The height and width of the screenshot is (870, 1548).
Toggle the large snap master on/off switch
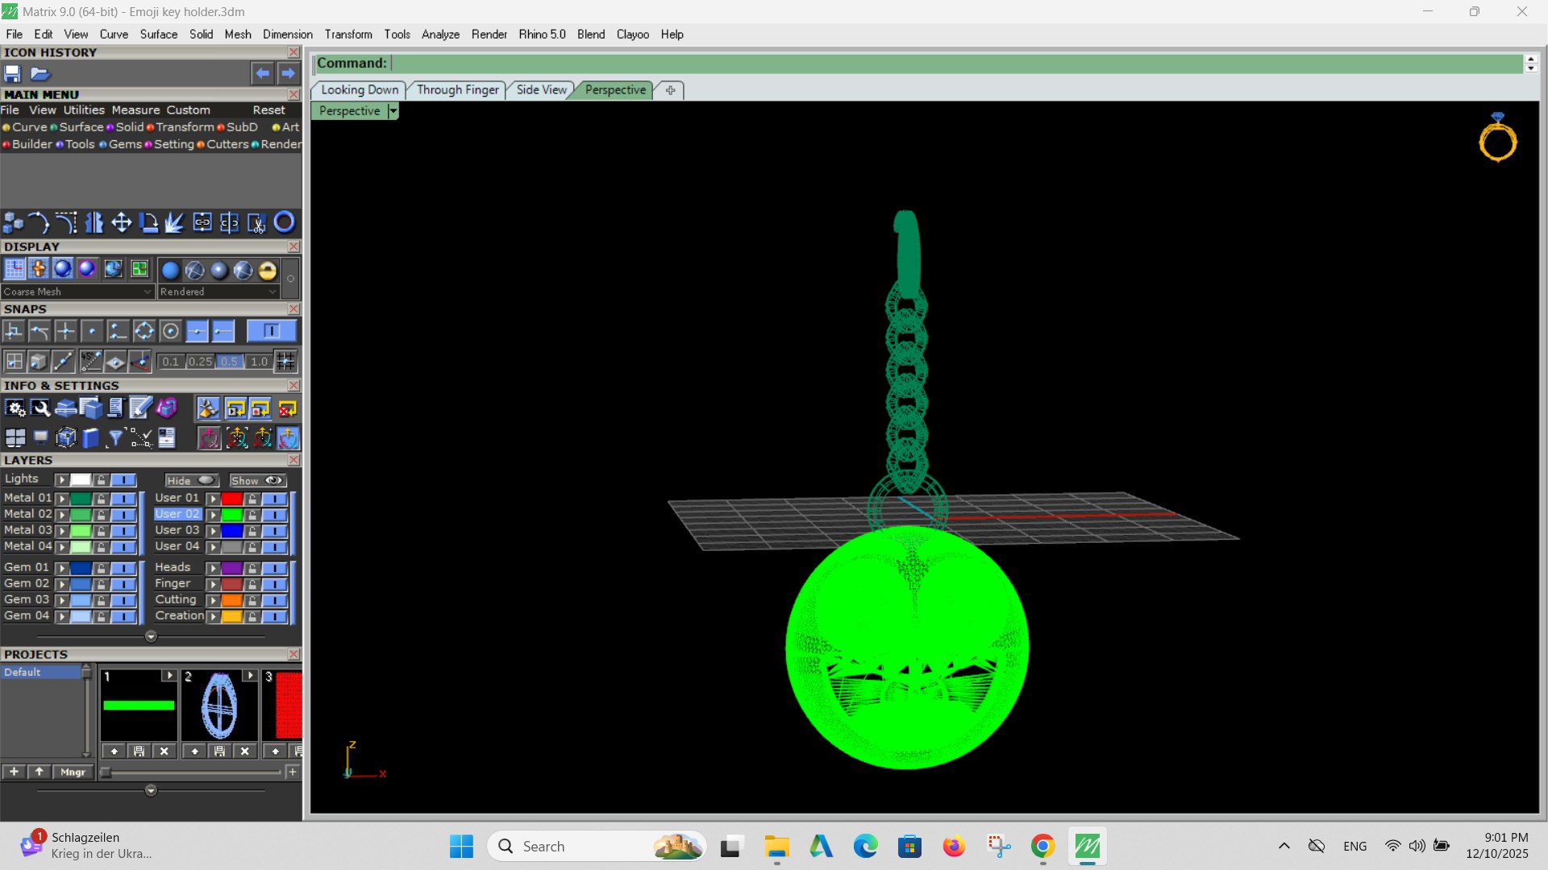(x=271, y=331)
